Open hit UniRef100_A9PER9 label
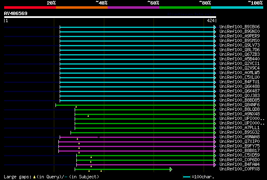267x180 pixels. [x=239, y=36]
